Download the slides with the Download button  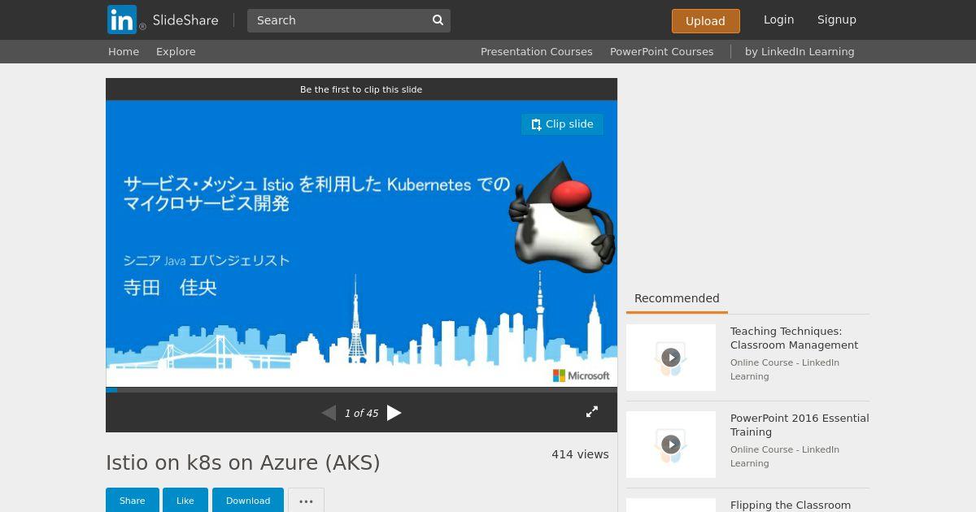point(248,500)
